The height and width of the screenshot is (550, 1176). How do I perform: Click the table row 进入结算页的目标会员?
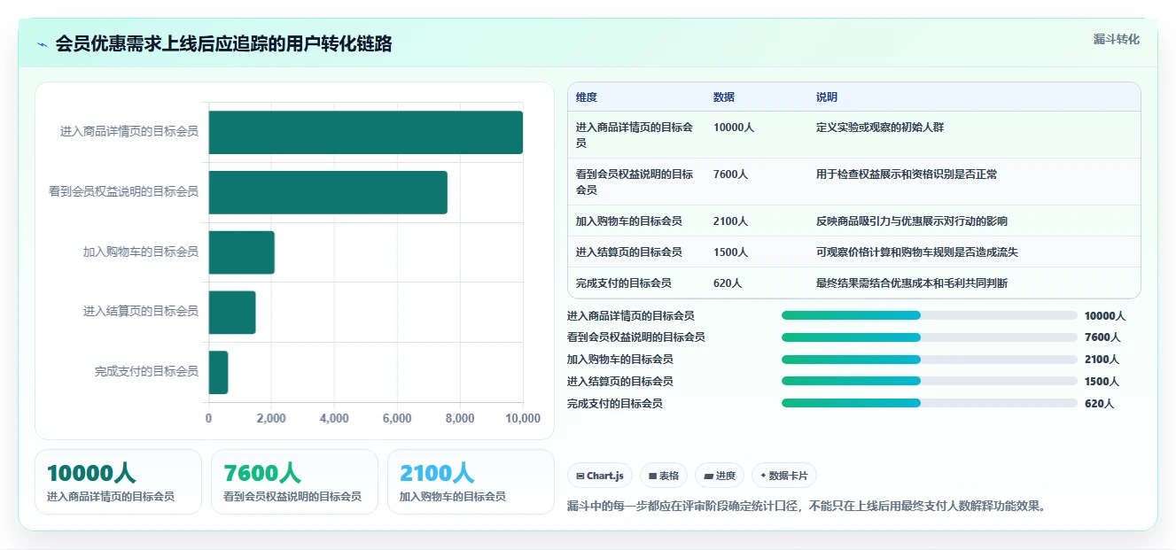[853, 252]
